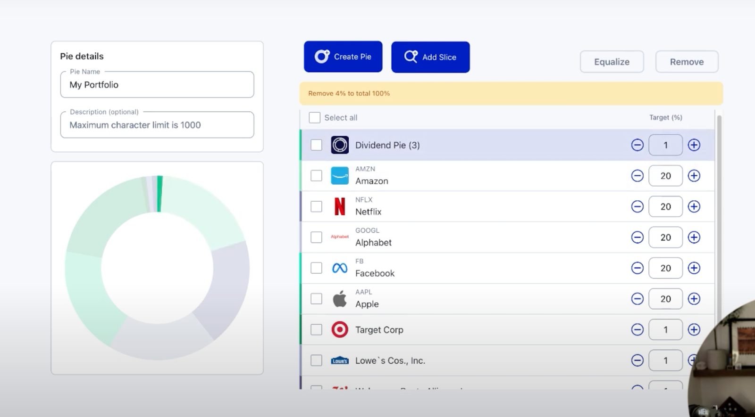Increase Alphabet target percentage
Image resolution: width=755 pixels, height=417 pixels.
tap(694, 237)
